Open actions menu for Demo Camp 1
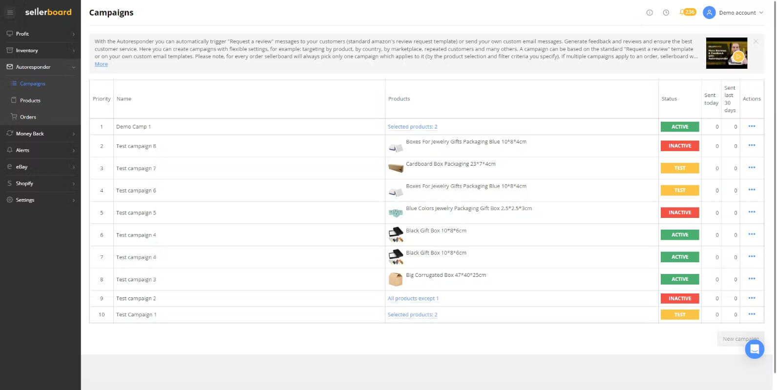This screenshot has width=777, height=390. tap(752, 126)
